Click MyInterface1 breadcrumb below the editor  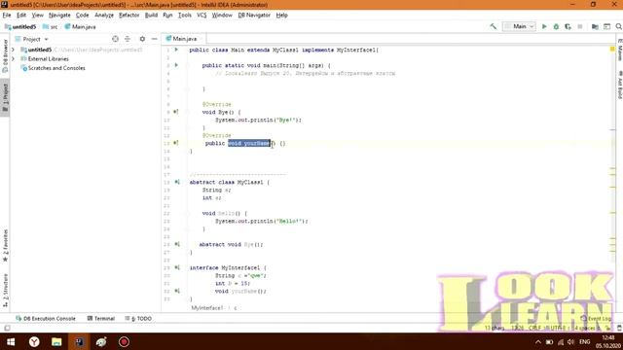[207, 307]
